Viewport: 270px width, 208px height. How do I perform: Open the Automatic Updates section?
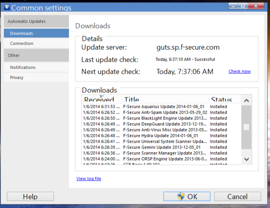pos(36,21)
